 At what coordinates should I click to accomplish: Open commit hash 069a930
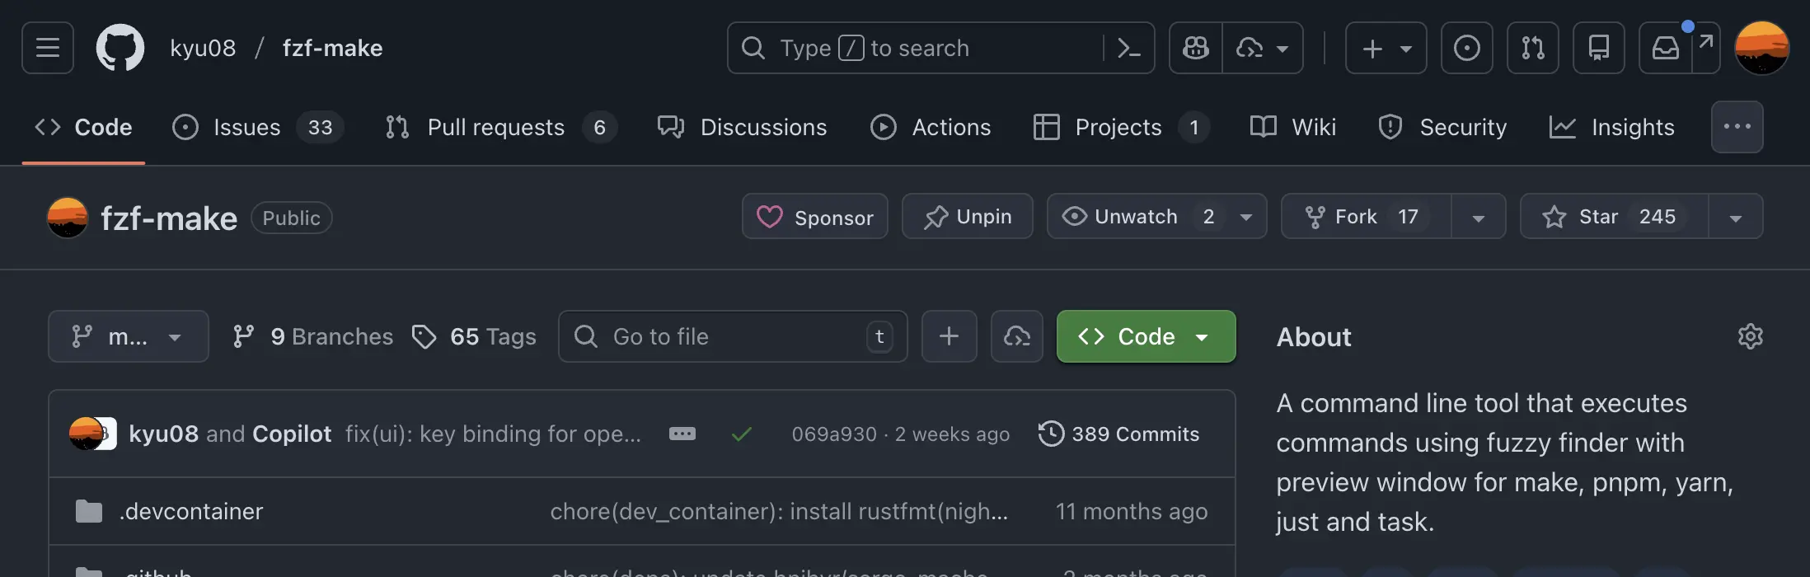[x=834, y=434]
